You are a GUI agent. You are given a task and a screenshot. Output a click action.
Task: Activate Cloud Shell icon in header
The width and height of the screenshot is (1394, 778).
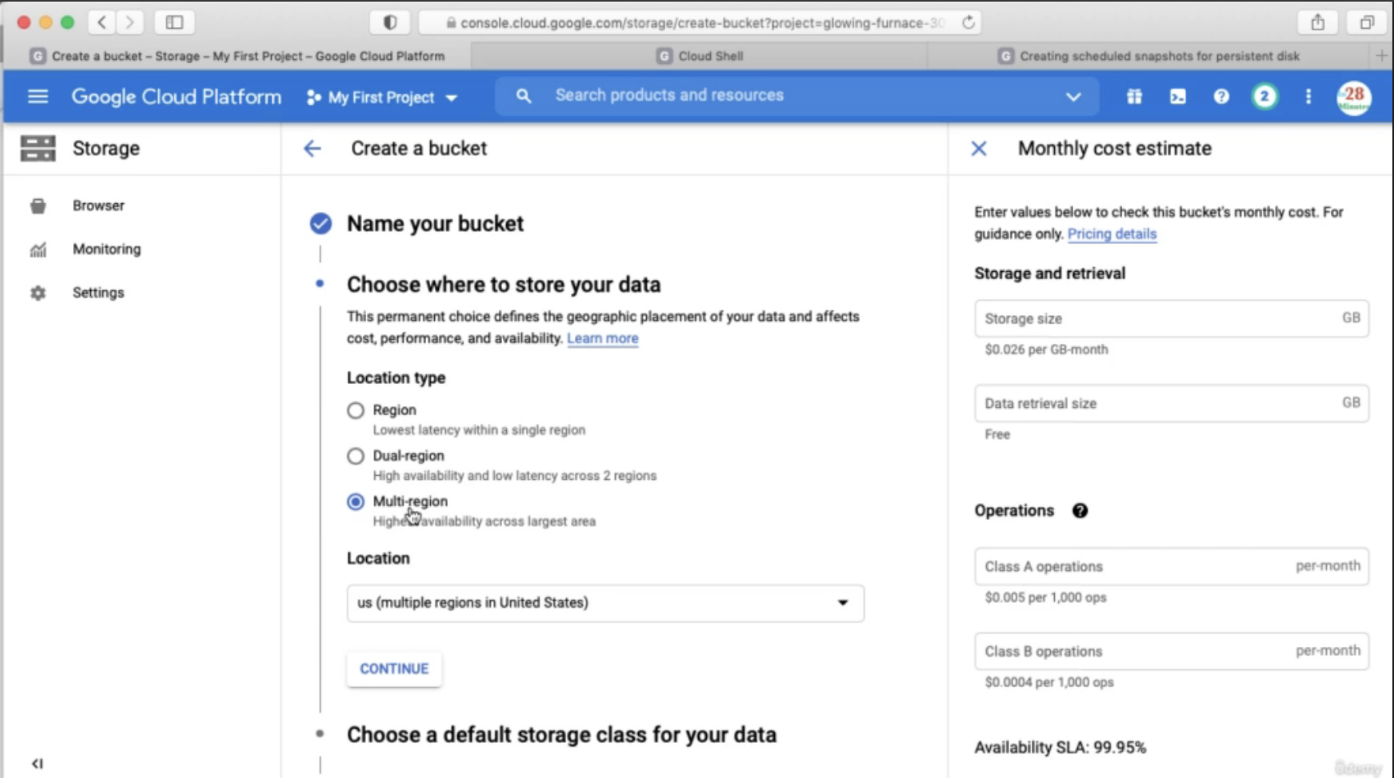(1177, 97)
